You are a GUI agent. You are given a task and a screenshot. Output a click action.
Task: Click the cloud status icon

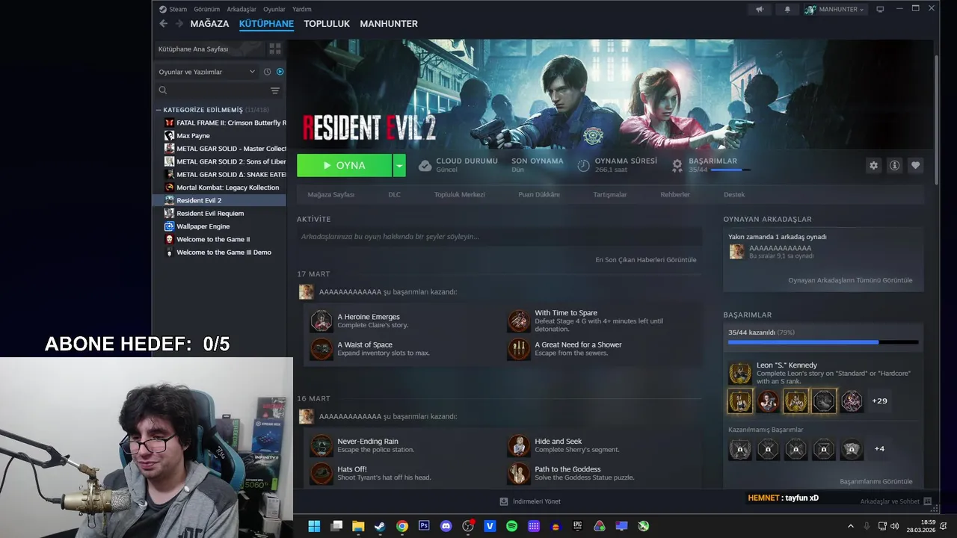pyautogui.click(x=425, y=166)
